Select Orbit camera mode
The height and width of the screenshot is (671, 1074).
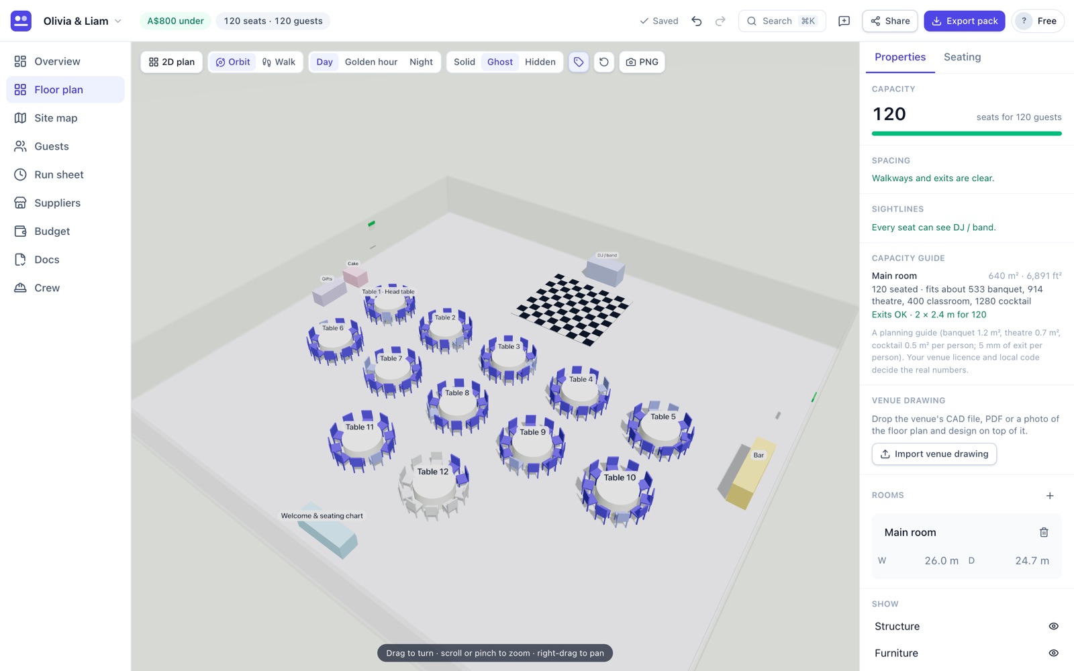233,62
